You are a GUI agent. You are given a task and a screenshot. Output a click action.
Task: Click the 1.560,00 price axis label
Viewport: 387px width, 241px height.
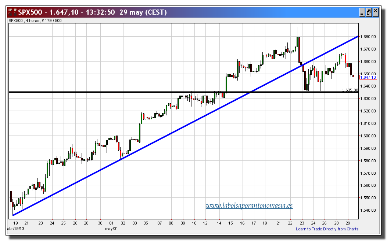[x=368, y=185]
